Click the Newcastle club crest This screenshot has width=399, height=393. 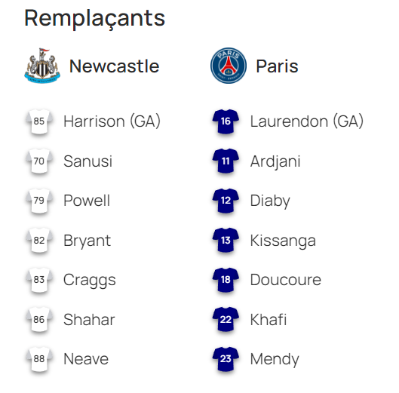42,66
